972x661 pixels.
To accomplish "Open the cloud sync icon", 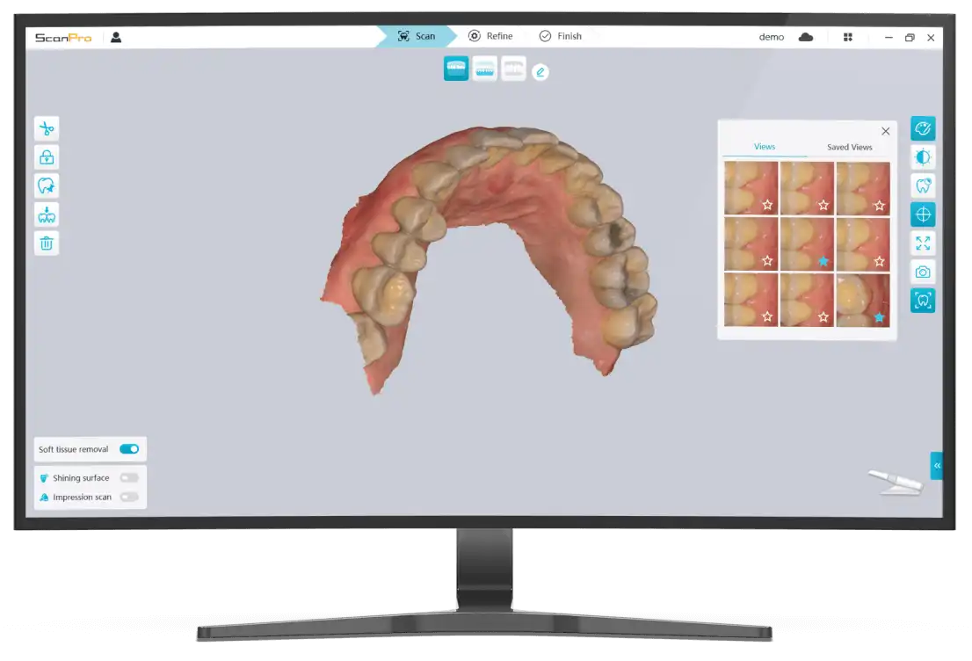I will click(805, 37).
